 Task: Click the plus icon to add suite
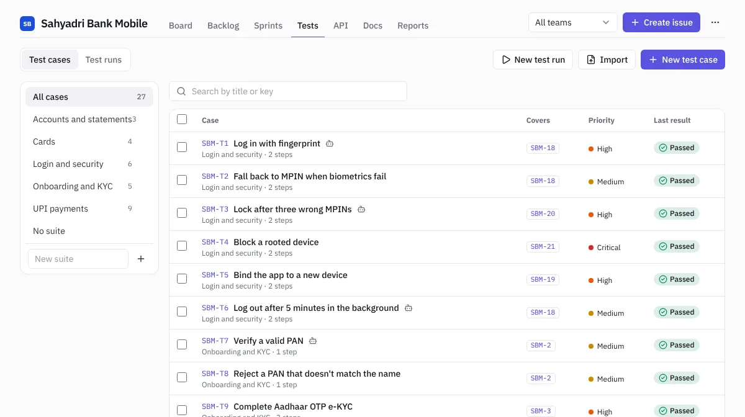[x=141, y=259]
